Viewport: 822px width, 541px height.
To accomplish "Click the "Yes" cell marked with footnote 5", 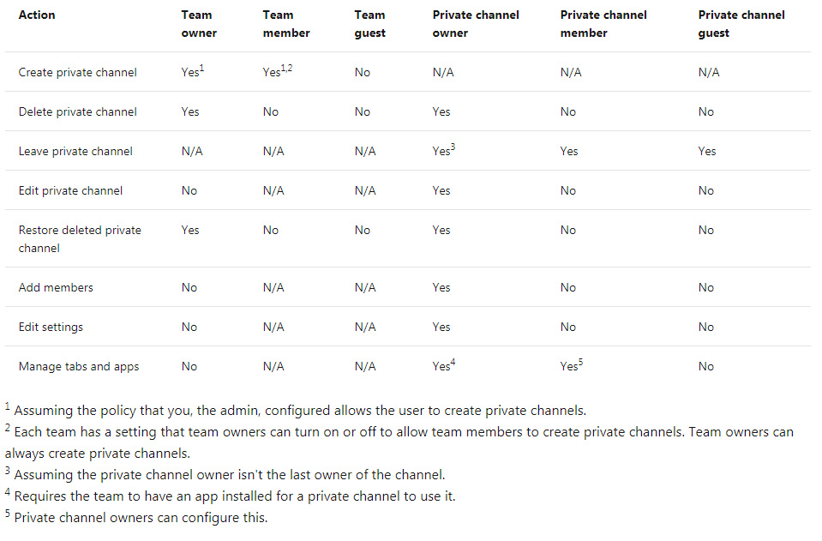I will point(571,366).
